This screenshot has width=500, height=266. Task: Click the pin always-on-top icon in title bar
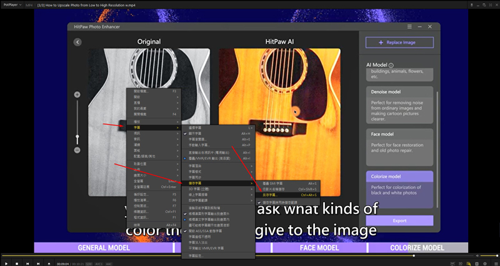coord(472,5)
